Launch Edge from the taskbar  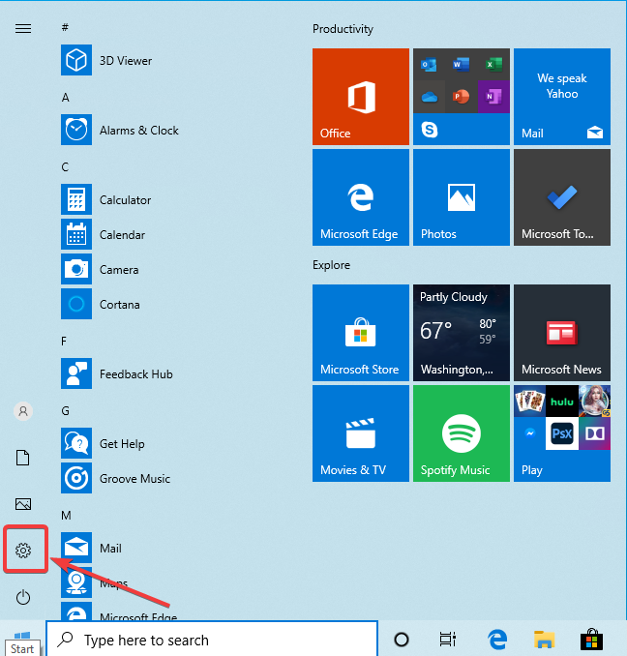coord(497,640)
